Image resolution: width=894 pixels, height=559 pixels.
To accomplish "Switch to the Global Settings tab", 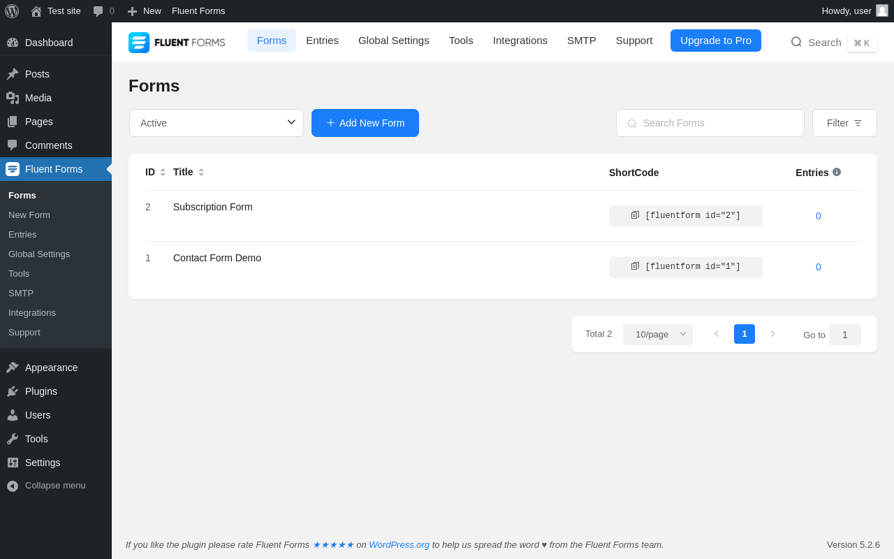I will click(x=394, y=41).
